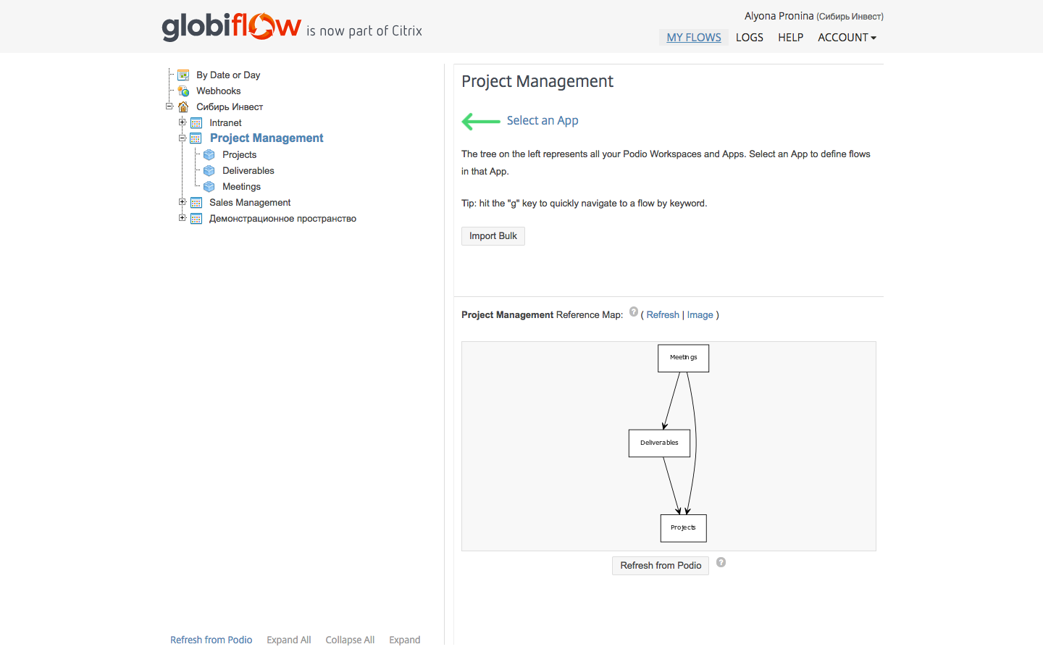Select the MY FLOWS tab

point(693,37)
